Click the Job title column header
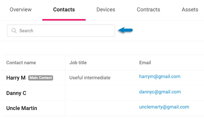 [x=78, y=63]
